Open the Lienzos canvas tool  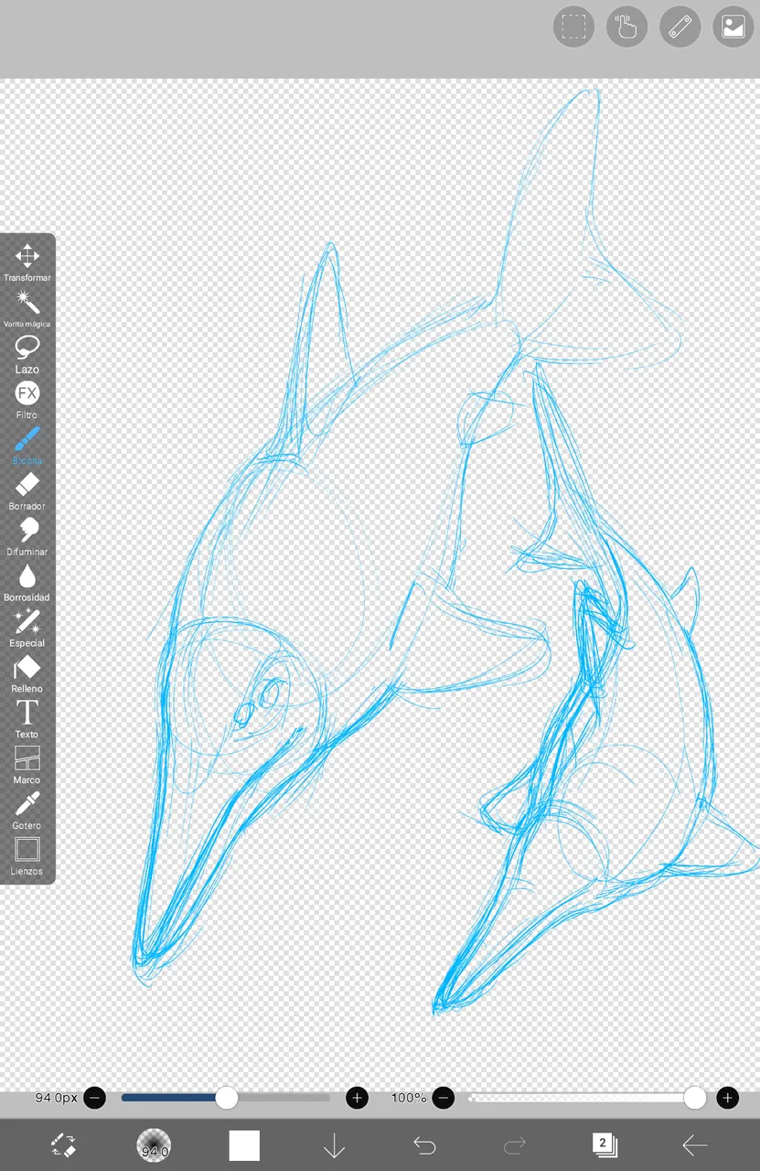(27, 857)
